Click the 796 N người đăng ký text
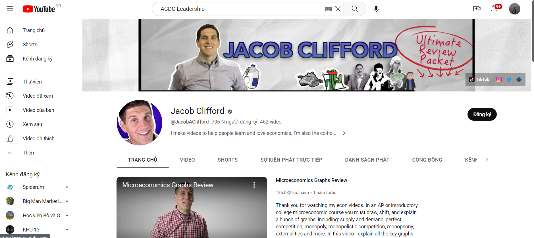The image size is (534, 238). pyautogui.click(x=234, y=122)
